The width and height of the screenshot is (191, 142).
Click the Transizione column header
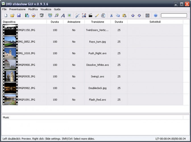(x=97, y=22)
